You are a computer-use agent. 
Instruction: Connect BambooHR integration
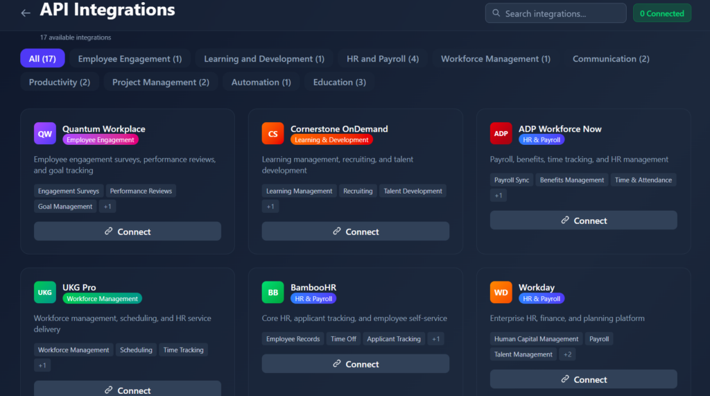356,364
